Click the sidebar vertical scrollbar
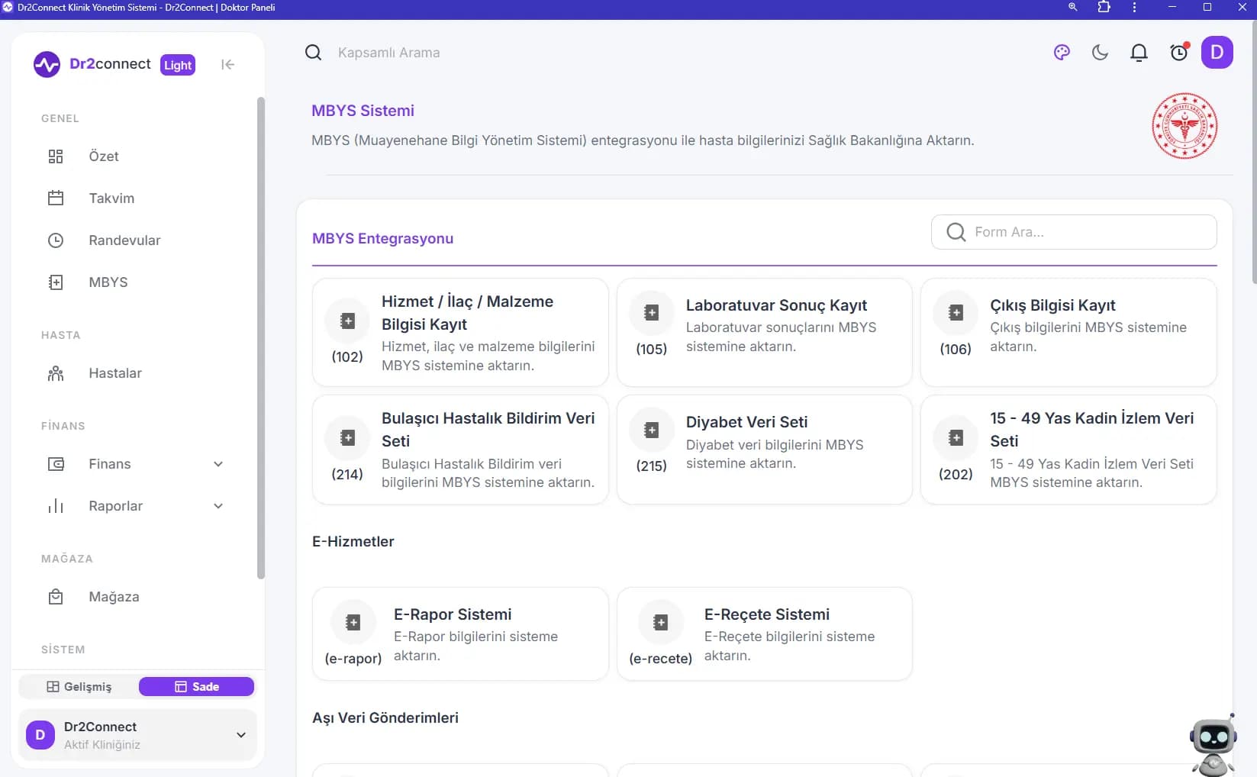 pos(261,337)
